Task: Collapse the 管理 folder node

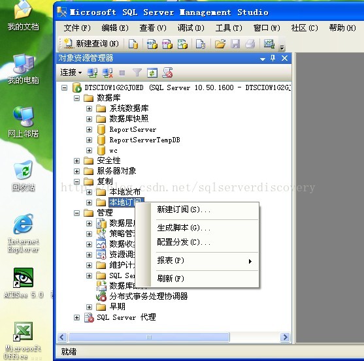Action: [x=76, y=213]
